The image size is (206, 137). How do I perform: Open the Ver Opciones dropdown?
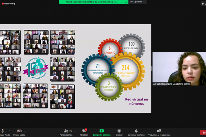click(x=137, y=2)
